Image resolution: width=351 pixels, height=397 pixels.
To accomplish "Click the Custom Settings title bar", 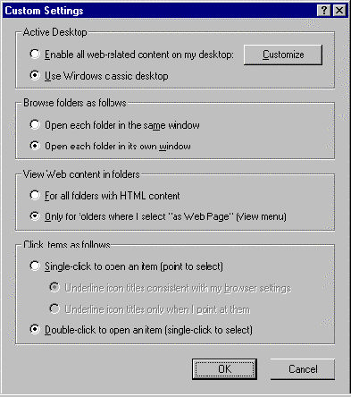I will point(160,11).
